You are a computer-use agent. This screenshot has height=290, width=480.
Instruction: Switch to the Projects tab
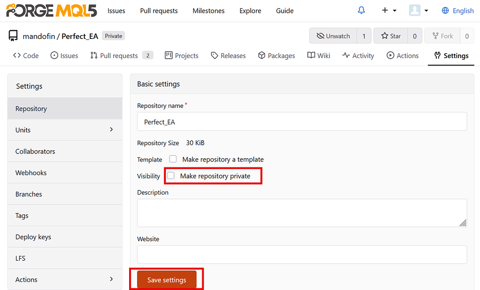pos(181,55)
